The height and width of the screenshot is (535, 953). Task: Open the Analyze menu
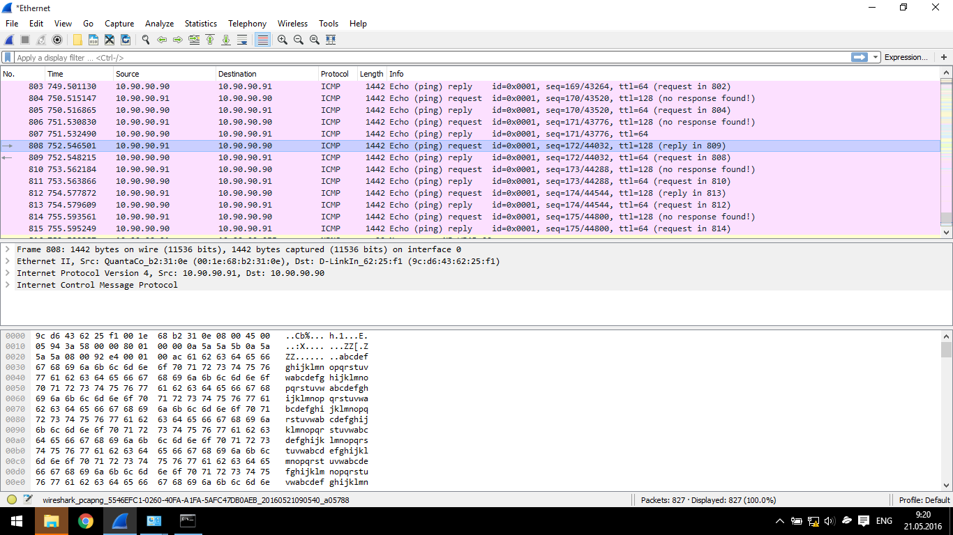click(159, 24)
